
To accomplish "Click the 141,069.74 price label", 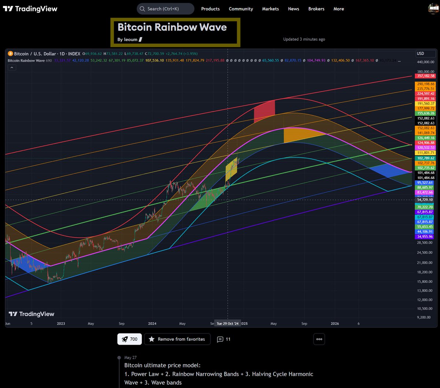I will 426,133.
